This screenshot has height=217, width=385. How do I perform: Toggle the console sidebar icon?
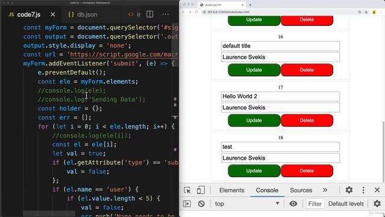186,204
